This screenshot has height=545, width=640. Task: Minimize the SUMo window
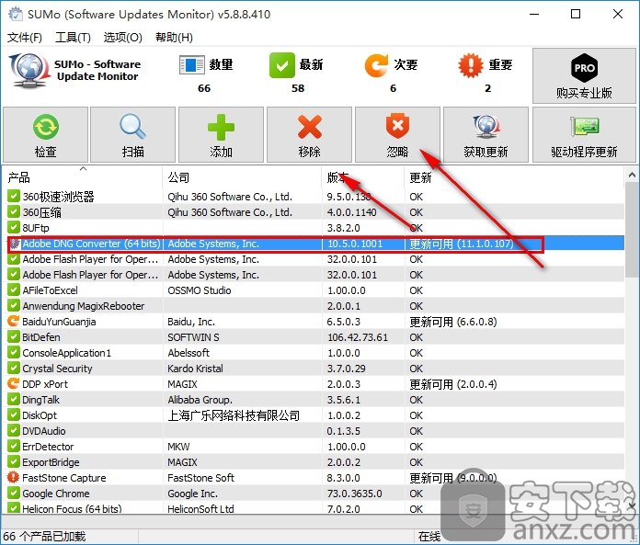pos(534,14)
